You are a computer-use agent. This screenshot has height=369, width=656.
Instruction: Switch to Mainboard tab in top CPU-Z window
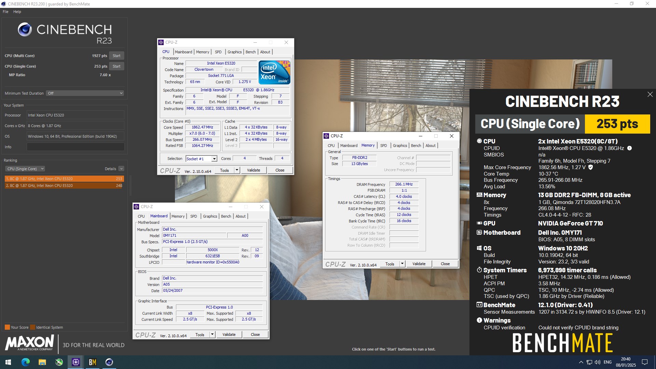(x=183, y=52)
